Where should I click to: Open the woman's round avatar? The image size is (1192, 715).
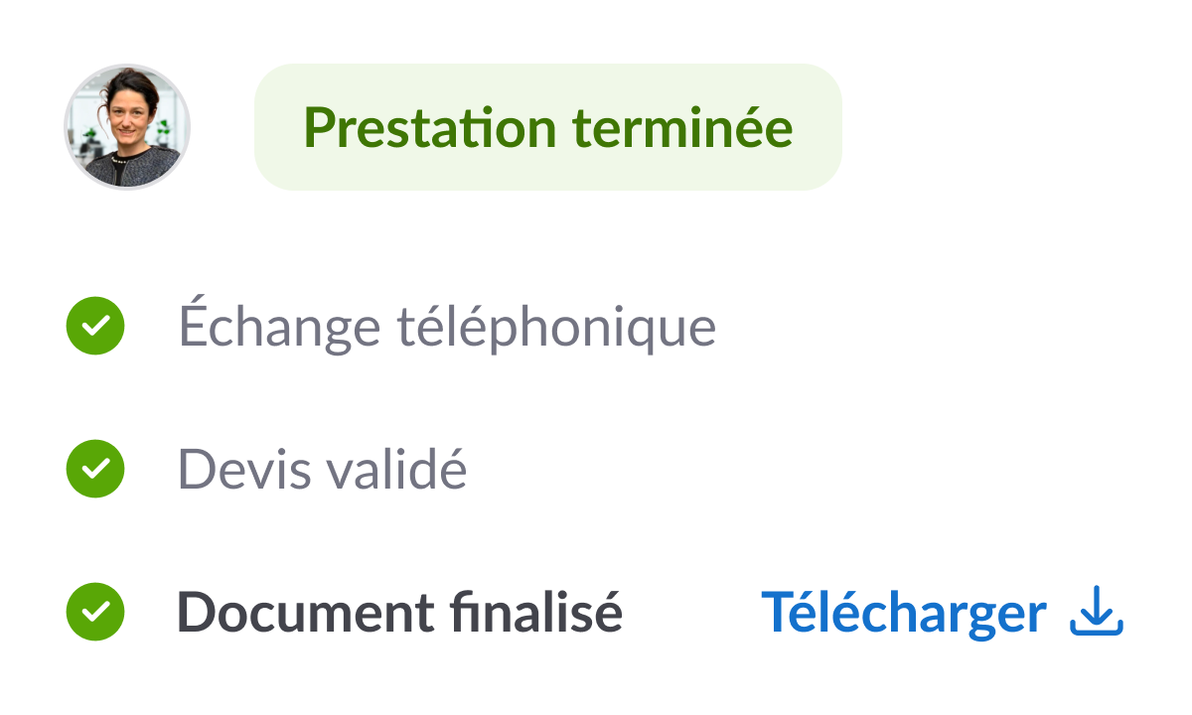[127, 127]
